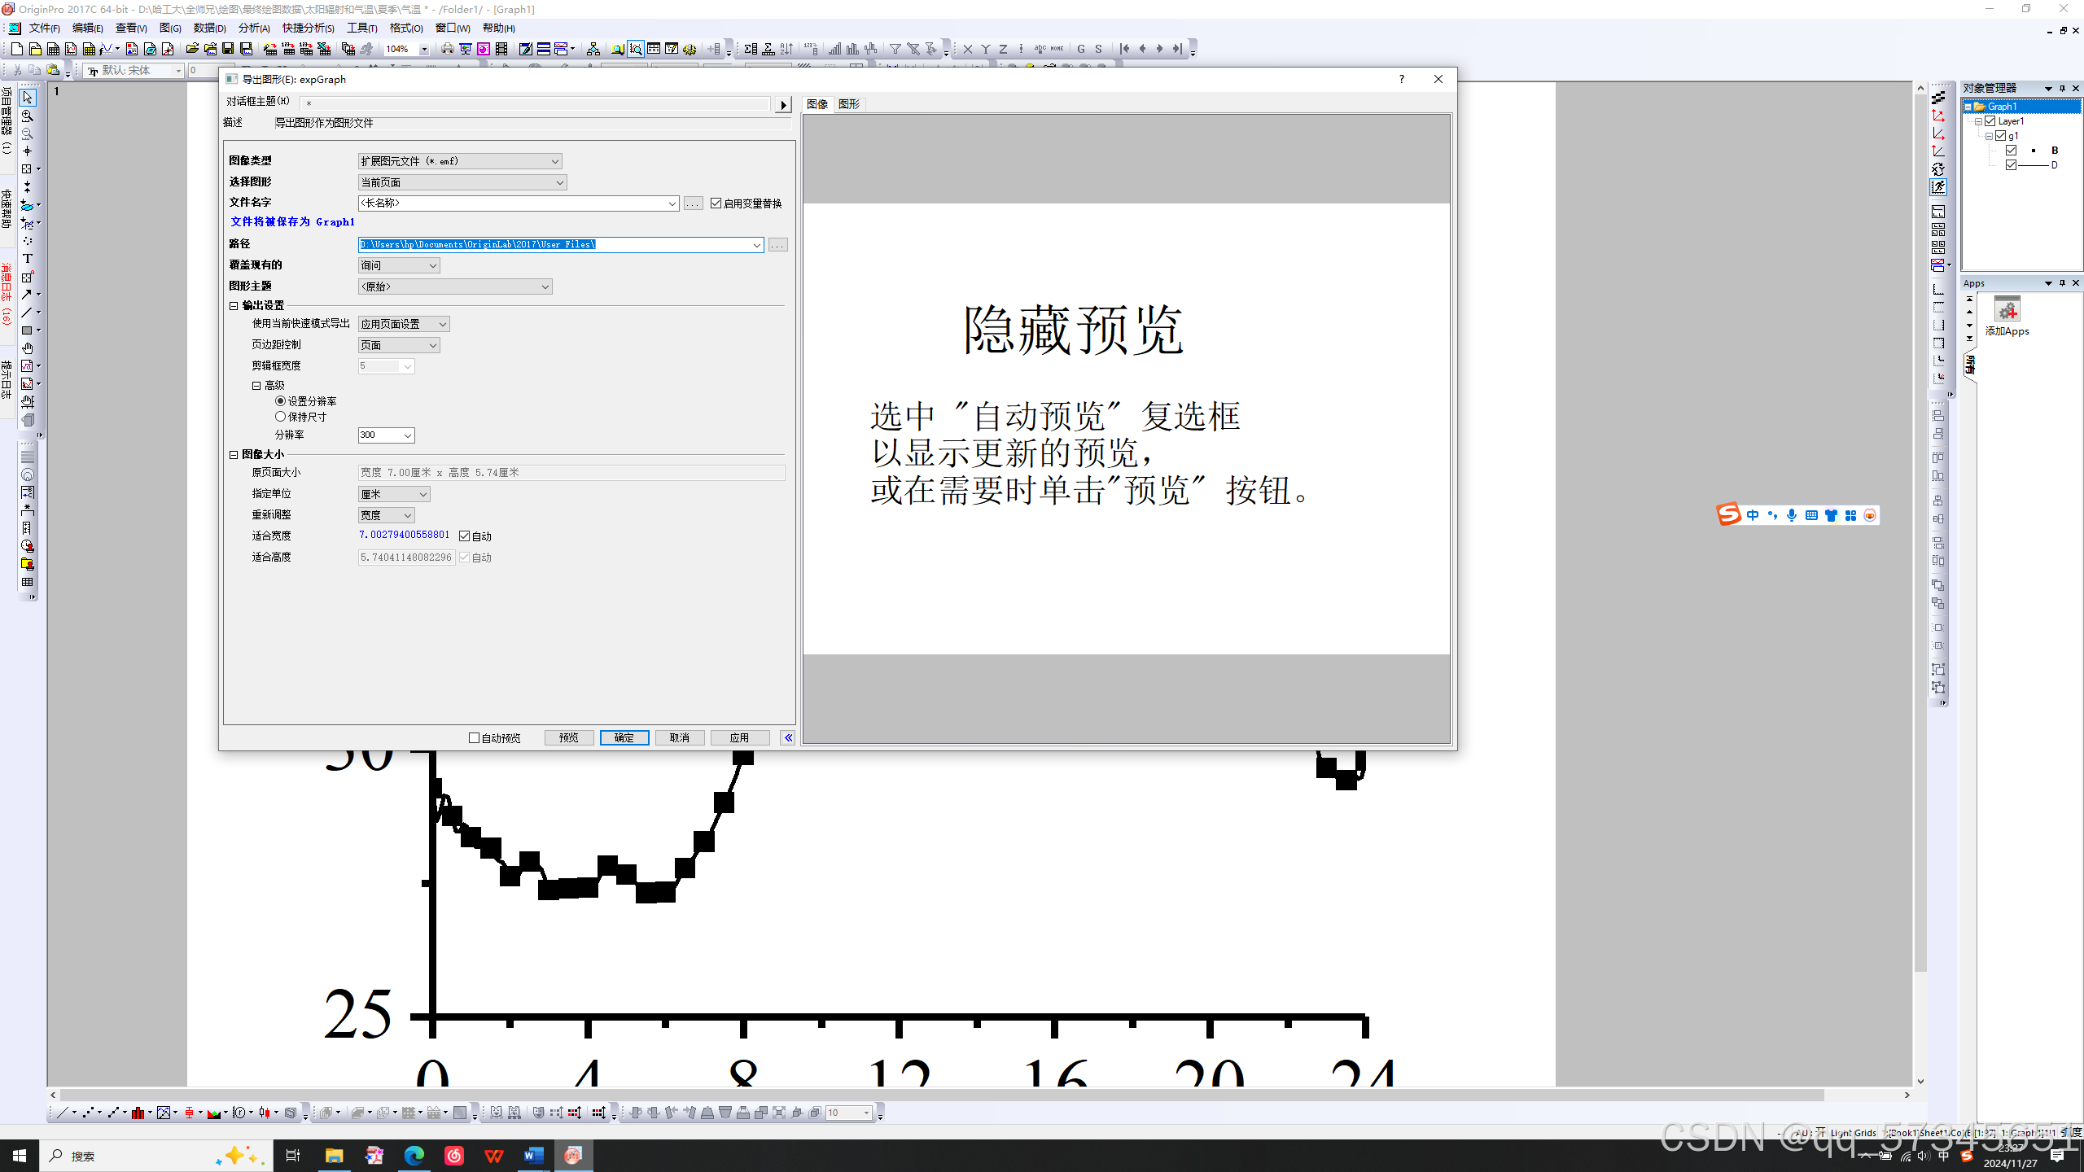Select the Pointer arrow tool
Viewport: 2084px width, 1172px height.
[x=27, y=98]
